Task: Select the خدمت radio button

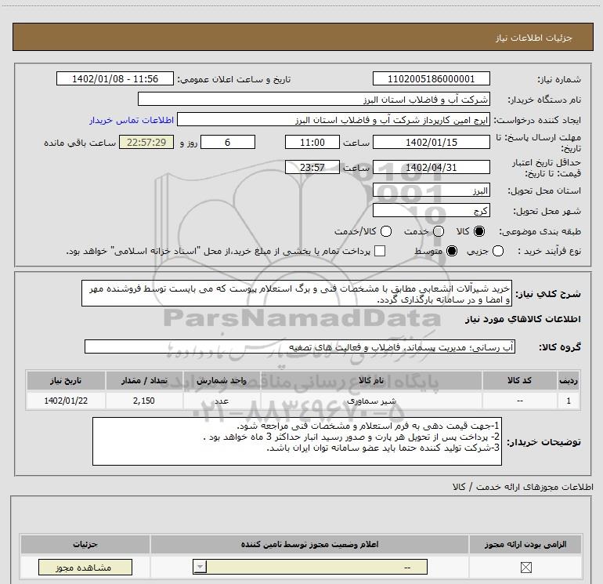Action: (x=439, y=231)
